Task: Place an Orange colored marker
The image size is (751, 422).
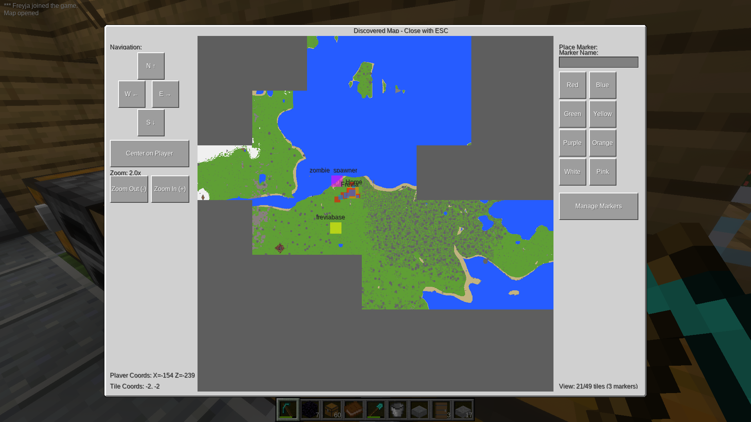Action: [x=602, y=143]
